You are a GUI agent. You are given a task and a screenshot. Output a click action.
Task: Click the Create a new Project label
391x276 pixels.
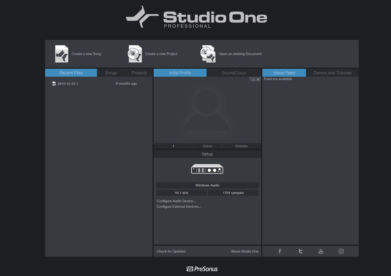[x=161, y=54]
